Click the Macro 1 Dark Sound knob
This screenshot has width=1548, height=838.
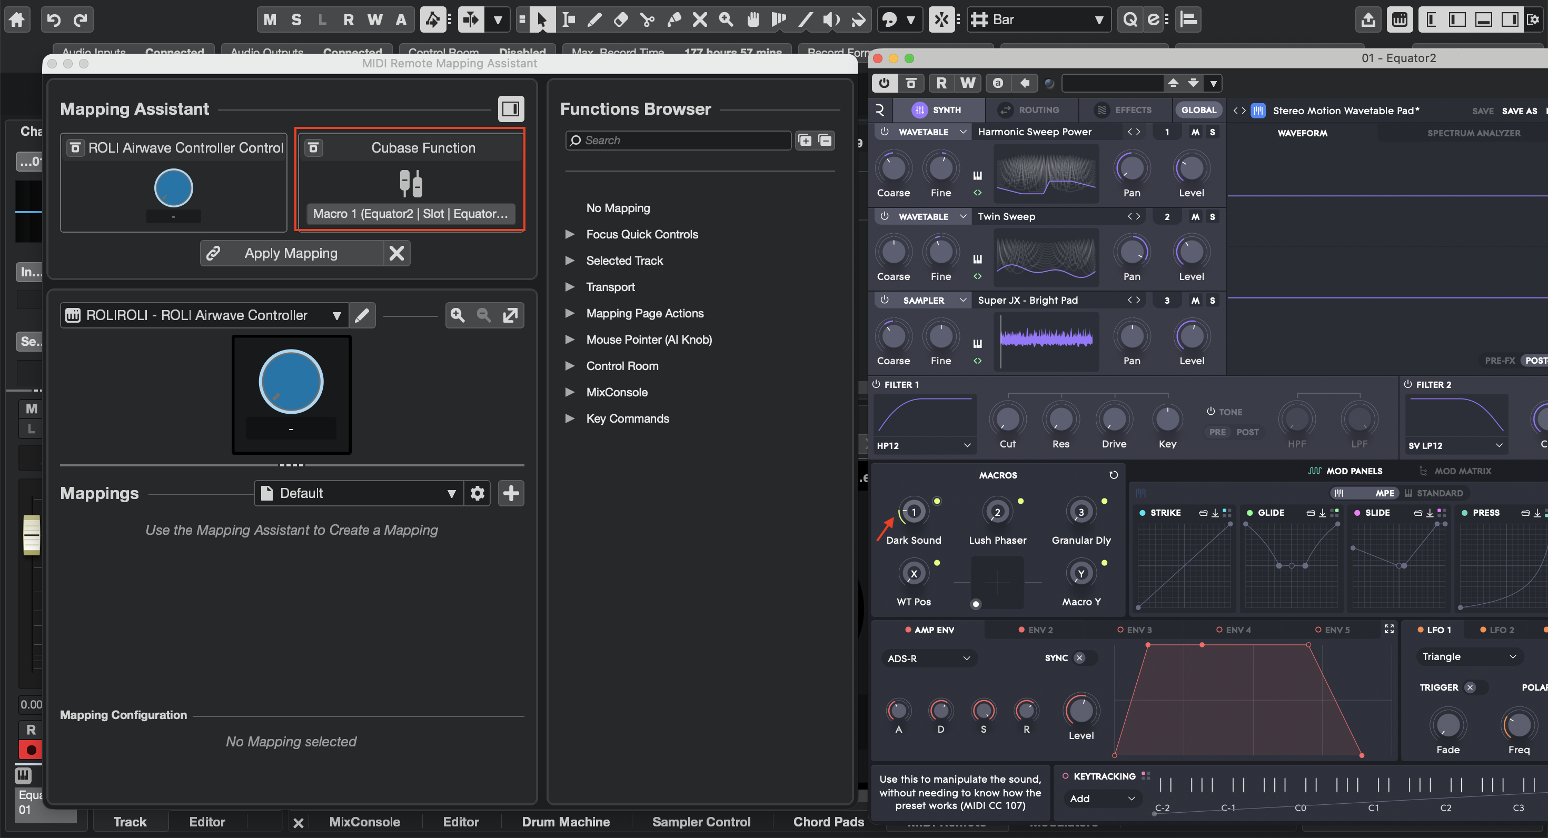point(914,512)
